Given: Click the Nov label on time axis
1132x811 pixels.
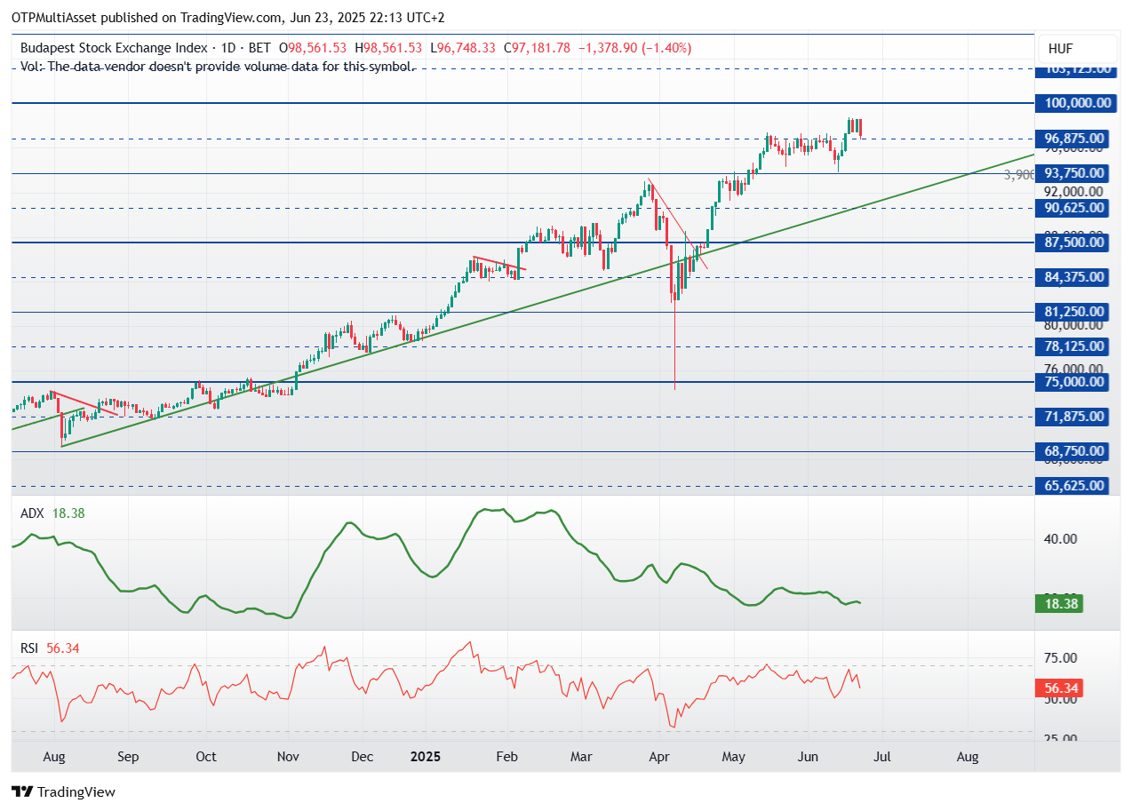Looking at the screenshot, I should (285, 757).
